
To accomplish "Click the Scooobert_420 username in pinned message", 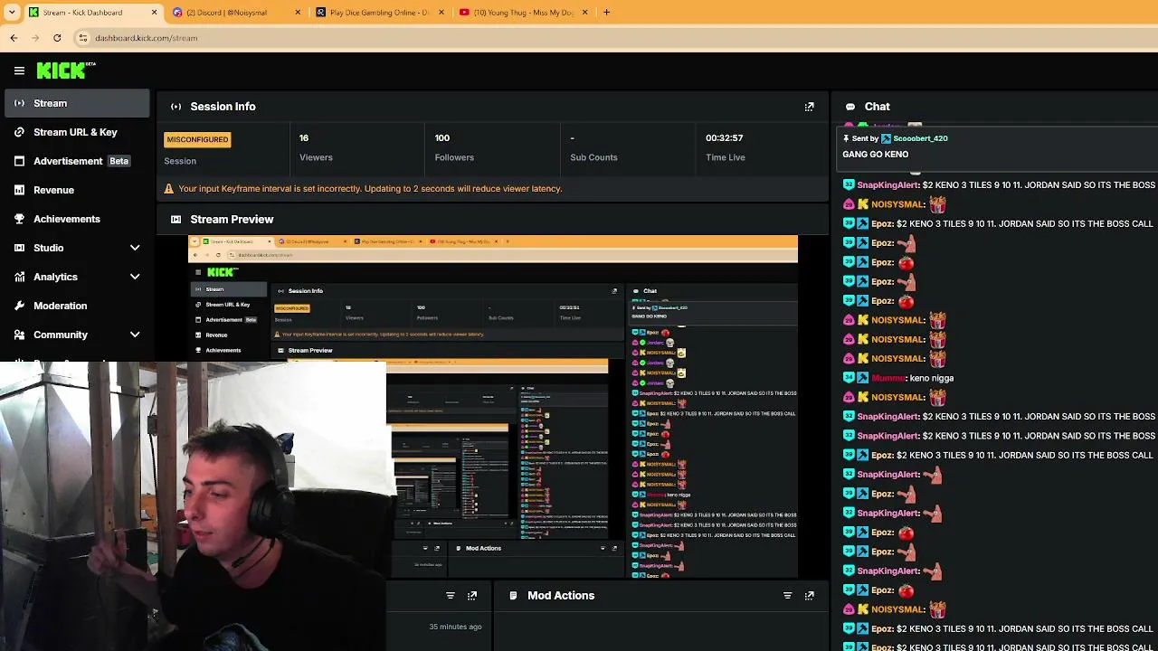I will 920,138.
